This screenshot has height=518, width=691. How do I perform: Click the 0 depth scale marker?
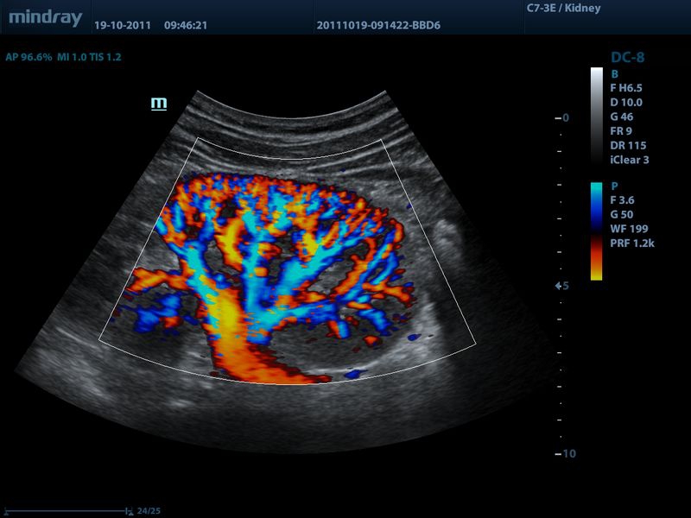point(565,117)
